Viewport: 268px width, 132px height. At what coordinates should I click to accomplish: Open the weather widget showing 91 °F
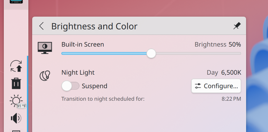point(16,101)
